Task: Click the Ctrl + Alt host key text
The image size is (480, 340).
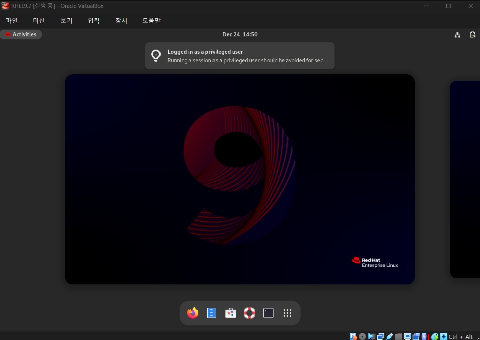Action: pos(461,337)
